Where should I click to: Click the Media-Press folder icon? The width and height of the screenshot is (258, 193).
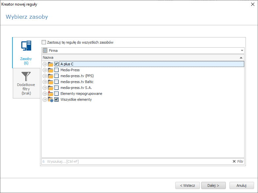coord(51,70)
